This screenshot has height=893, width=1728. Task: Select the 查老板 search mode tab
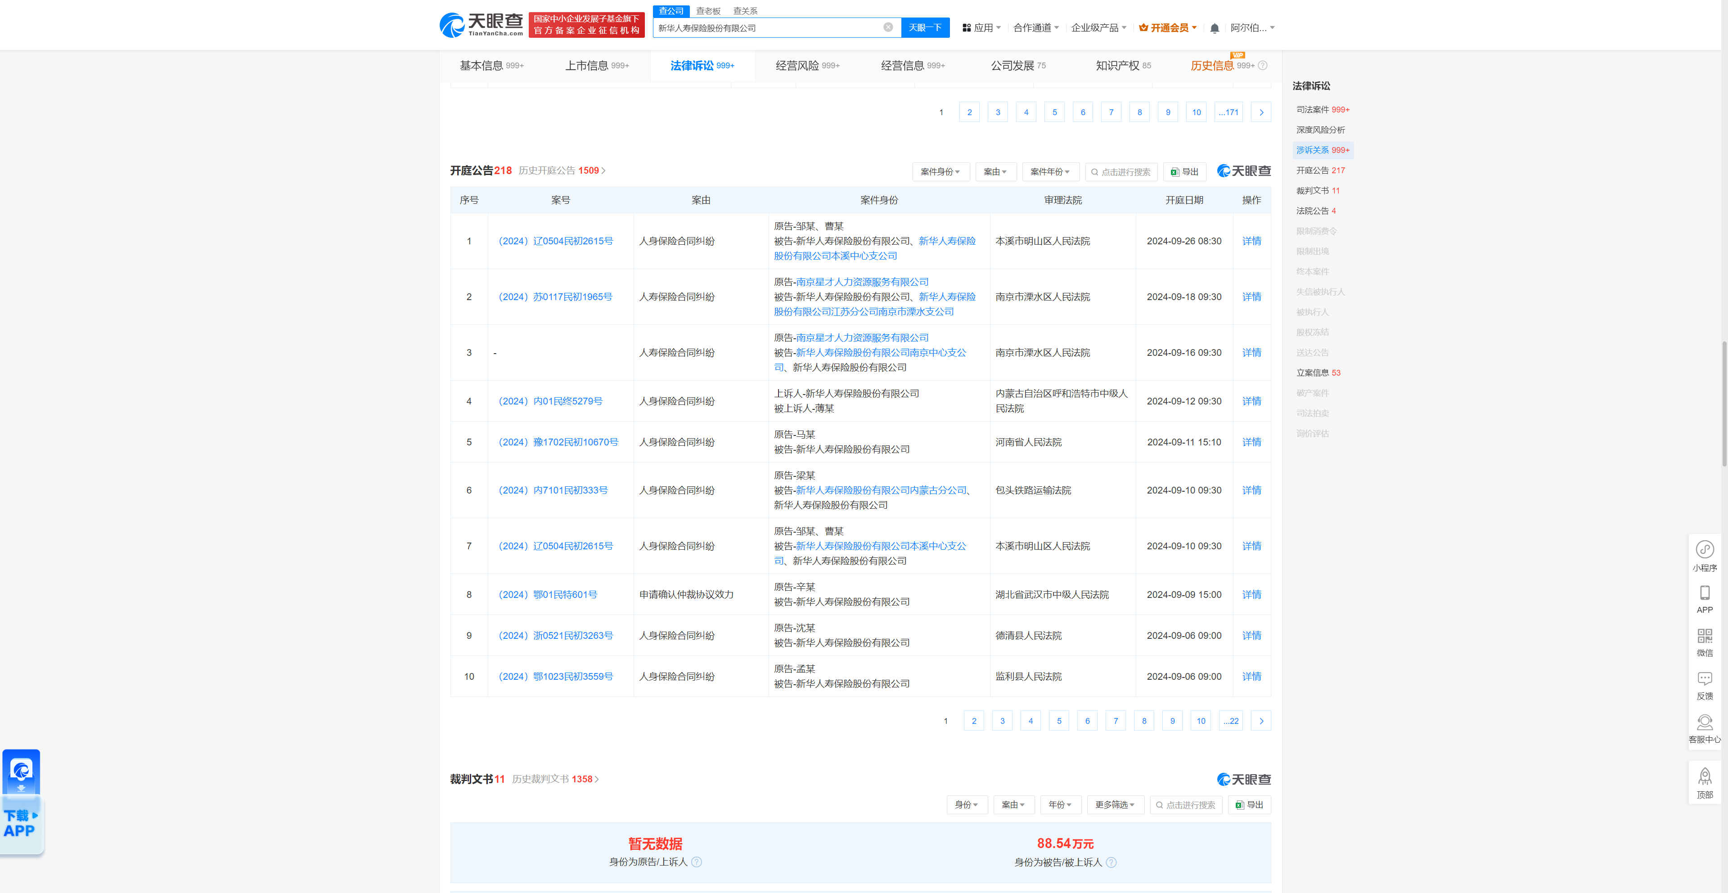pos(708,11)
